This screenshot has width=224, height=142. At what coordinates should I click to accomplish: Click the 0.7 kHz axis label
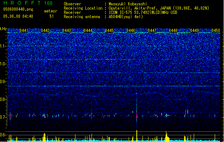point(3,117)
